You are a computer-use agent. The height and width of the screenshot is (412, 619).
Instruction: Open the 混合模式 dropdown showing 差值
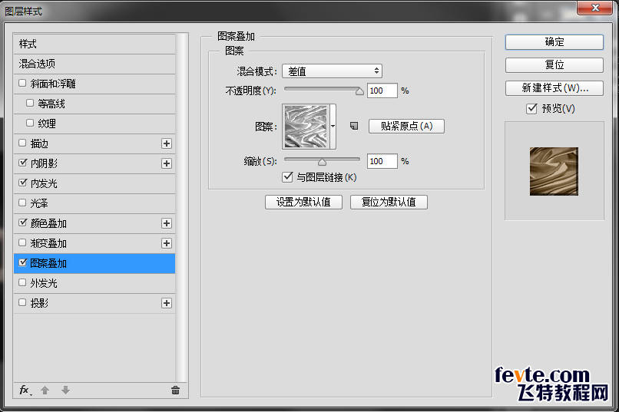pyautogui.click(x=332, y=71)
